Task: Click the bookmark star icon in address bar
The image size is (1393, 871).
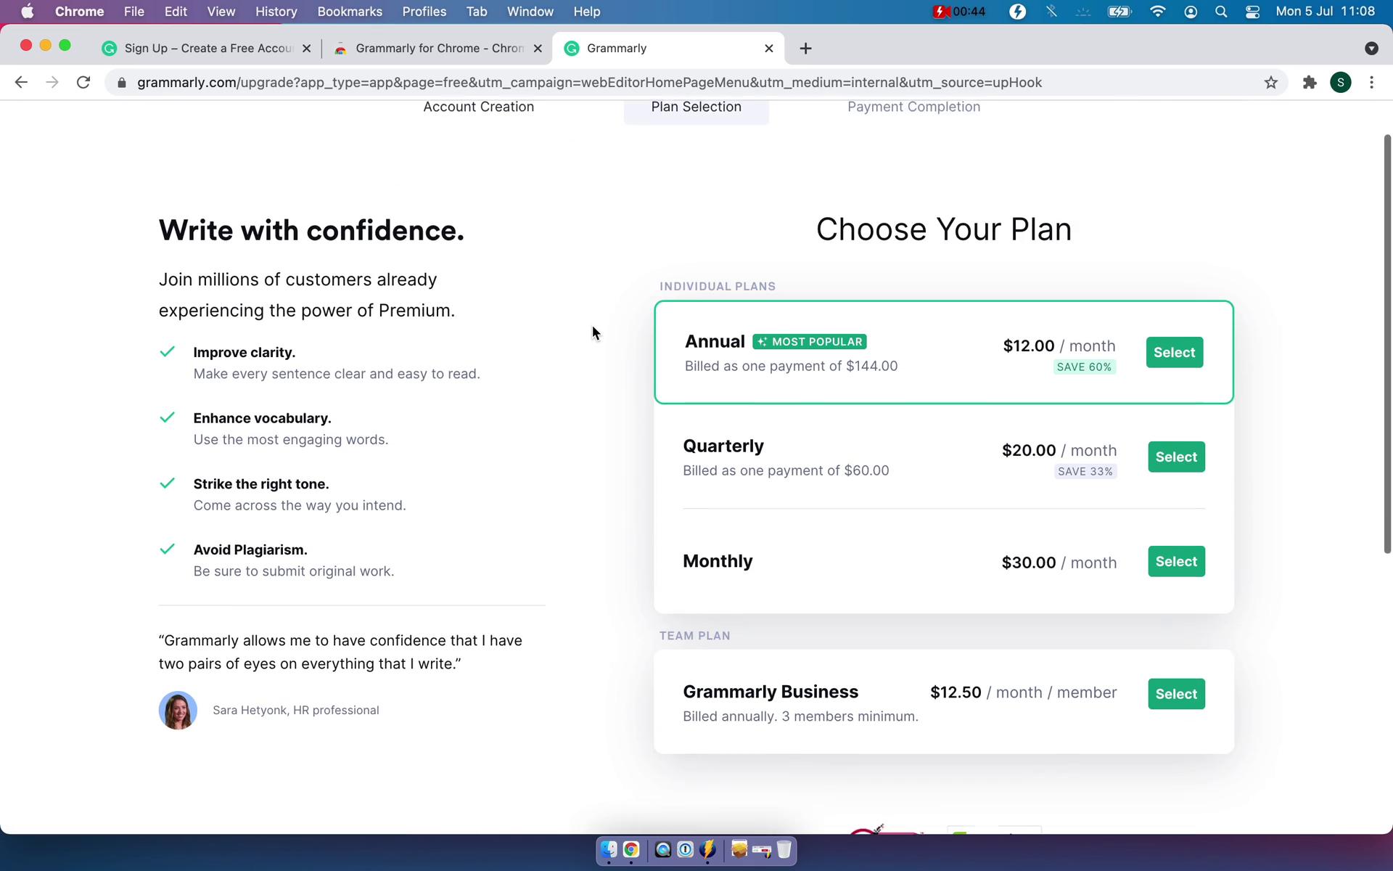Action: (x=1272, y=81)
